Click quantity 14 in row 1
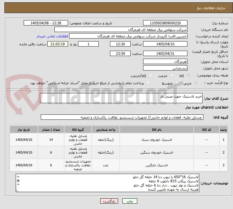The image size is (233, 209). coord(51,140)
